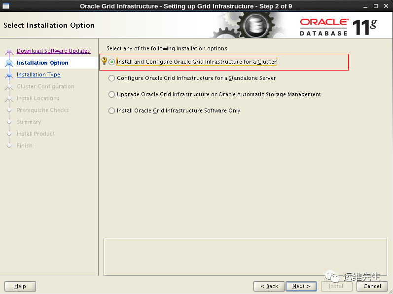The image size is (393, 294).
Task: Click the Download Software Updates step node icon
Action: [9, 51]
